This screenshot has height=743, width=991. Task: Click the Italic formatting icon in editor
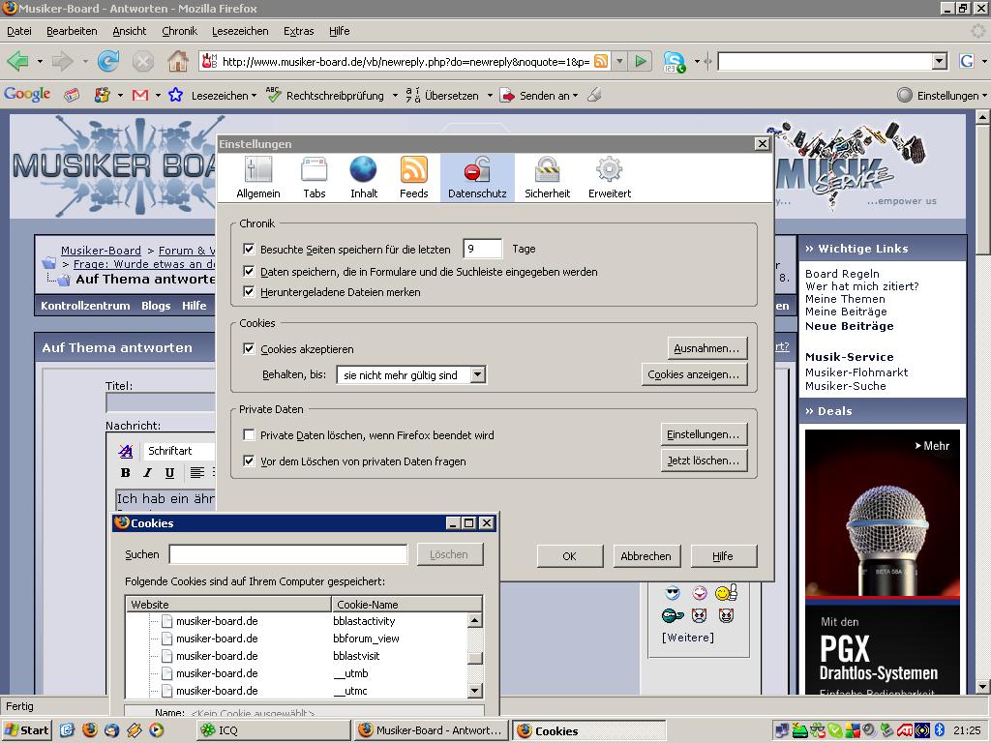[x=147, y=472]
